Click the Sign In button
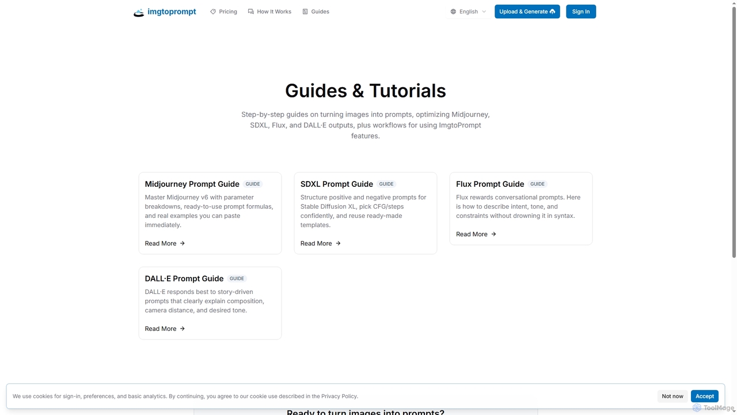Image resolution: width=737 pixels, height=415 pixels. pyautogui.click(x=581, y=12)
